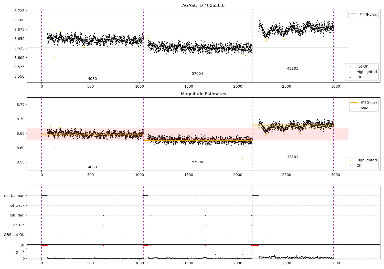Click the 8.575 y-axis tick label
This screenshot has width=384, height=269.
[x=19, y=67]
